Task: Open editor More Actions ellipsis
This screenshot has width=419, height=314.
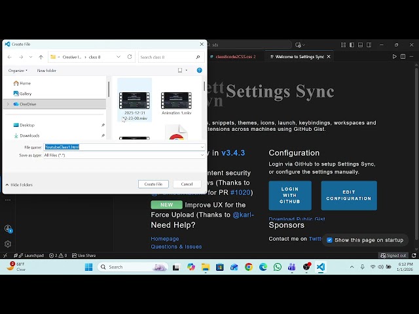Action: pyautogui.click(x=412, y=57)
